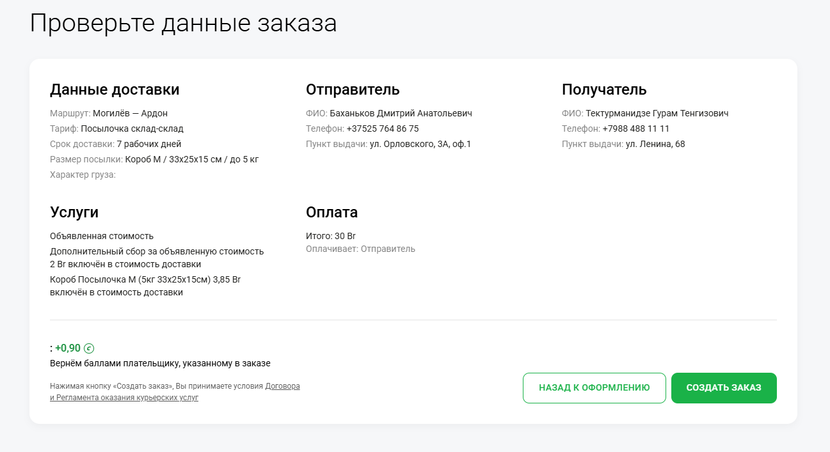830x452 pixels.
Task: Click the «Итого: 30 Br» total line
Action: [x=331, y=236]
